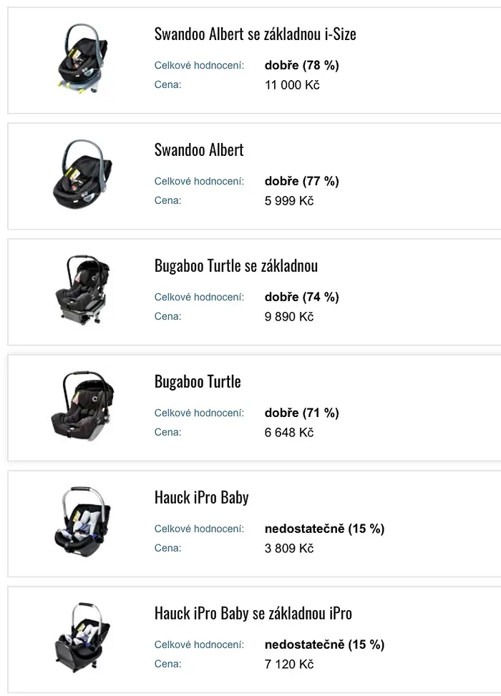
Task: Open the Swandoo Albert se základnou i-Size thumbnail
Action: [82, 59]
